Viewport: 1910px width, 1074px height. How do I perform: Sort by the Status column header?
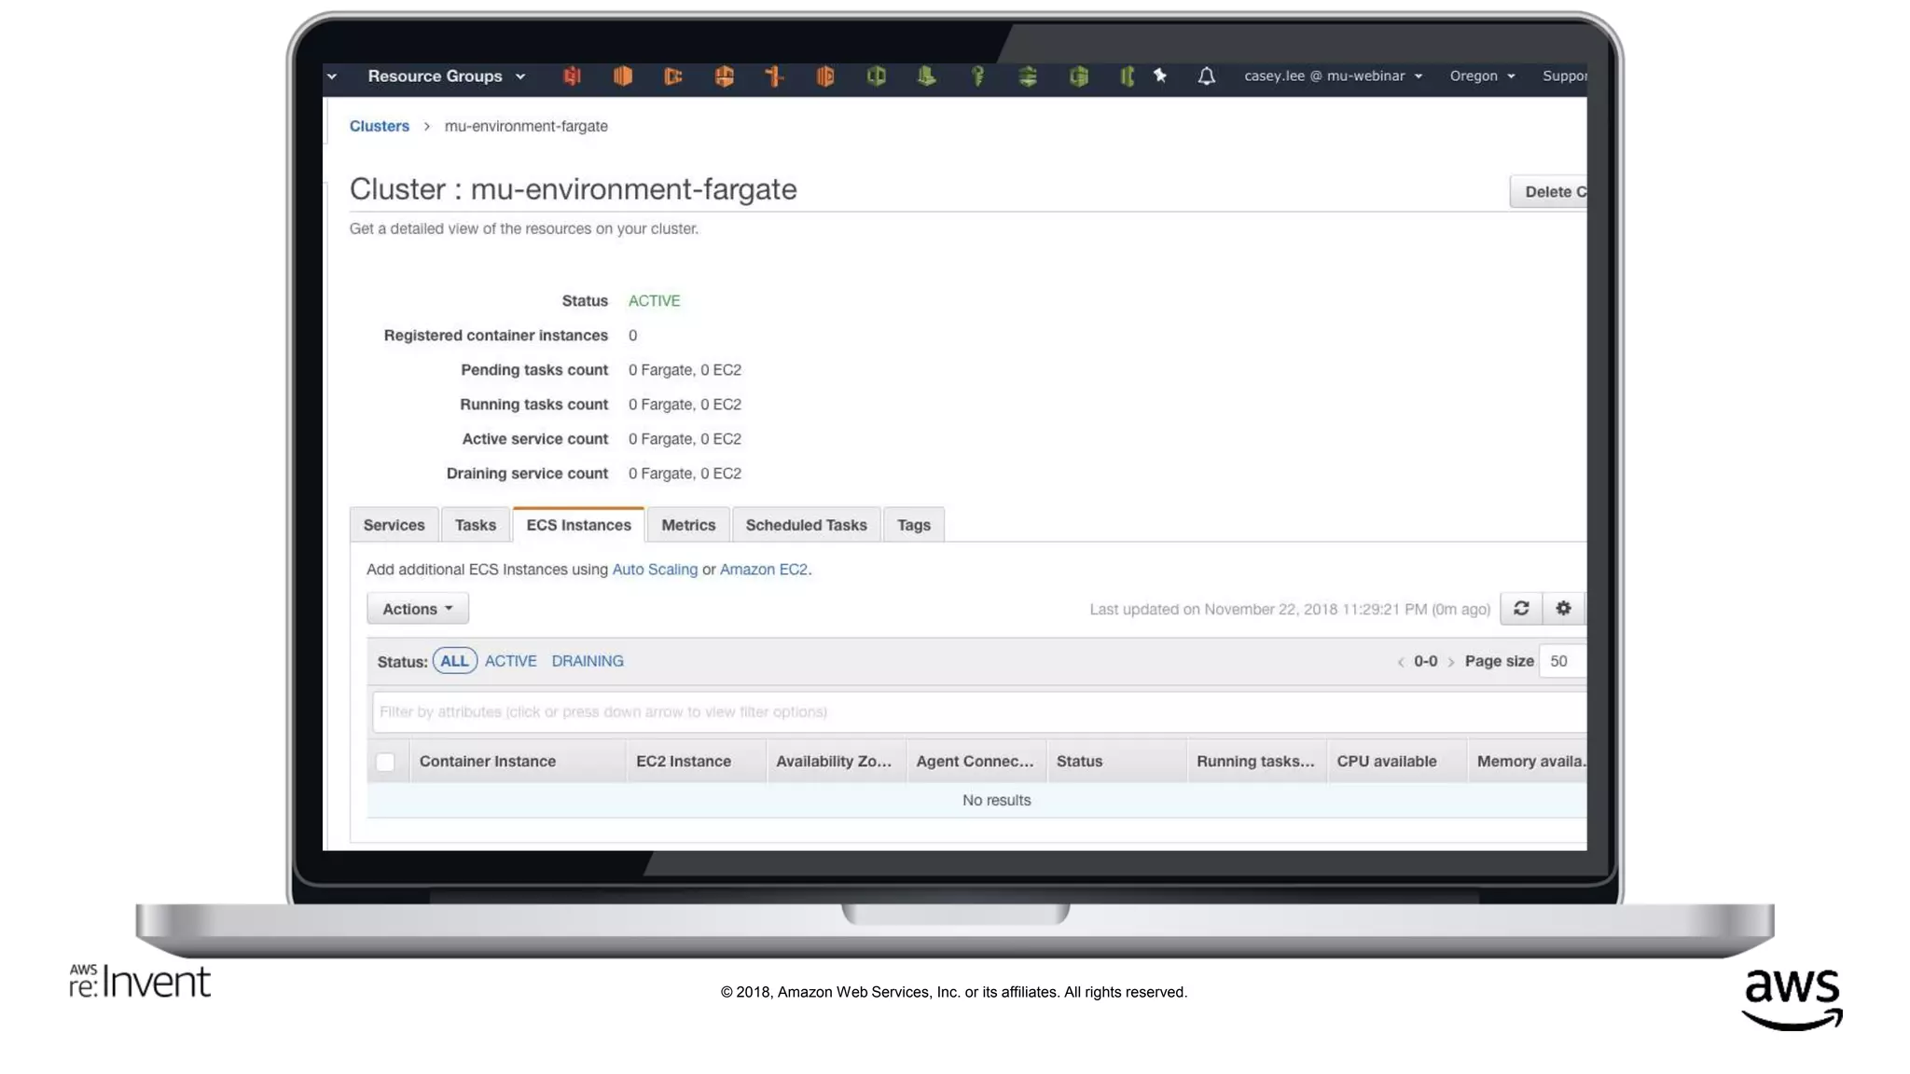pyautogui.click(x=1116, y=762)
